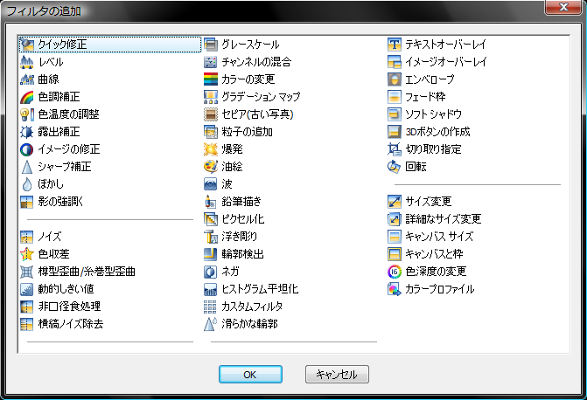The height and width of the screenshot is (400, 587).
Task: Choose 横縞ノイズ除去 filter
Action: click(62, 324)
